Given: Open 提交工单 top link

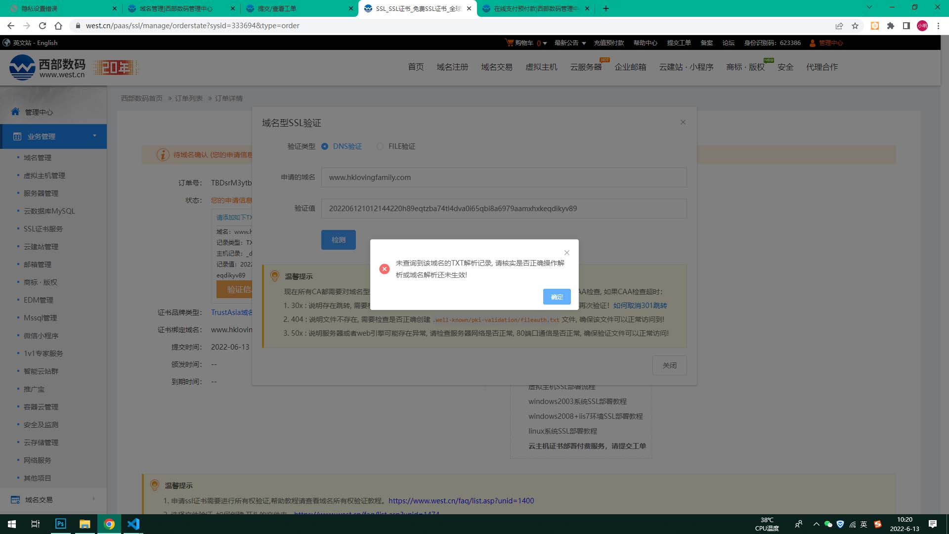Looking at the screenshot, I should 679,43.
